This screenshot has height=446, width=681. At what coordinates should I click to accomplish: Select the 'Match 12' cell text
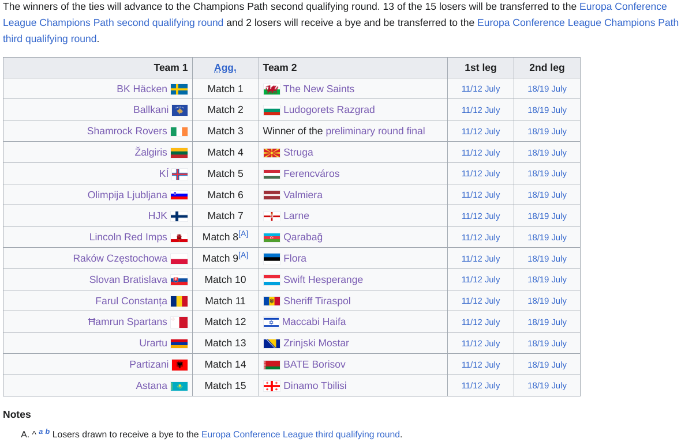pyautogui.click(x=226, y=322)
